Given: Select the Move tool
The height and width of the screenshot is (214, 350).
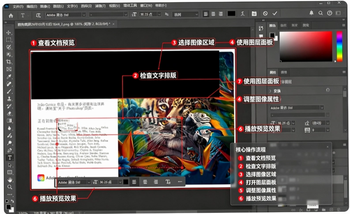Looking at the screenshot, I should (9, 33).
